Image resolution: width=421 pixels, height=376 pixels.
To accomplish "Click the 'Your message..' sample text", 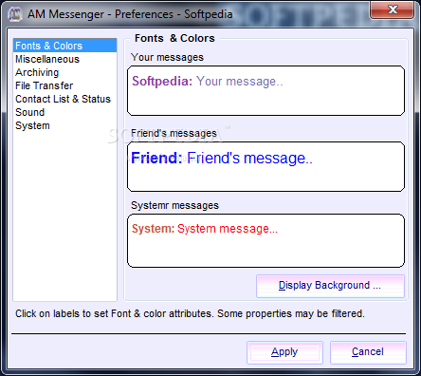I will point(240,82).
